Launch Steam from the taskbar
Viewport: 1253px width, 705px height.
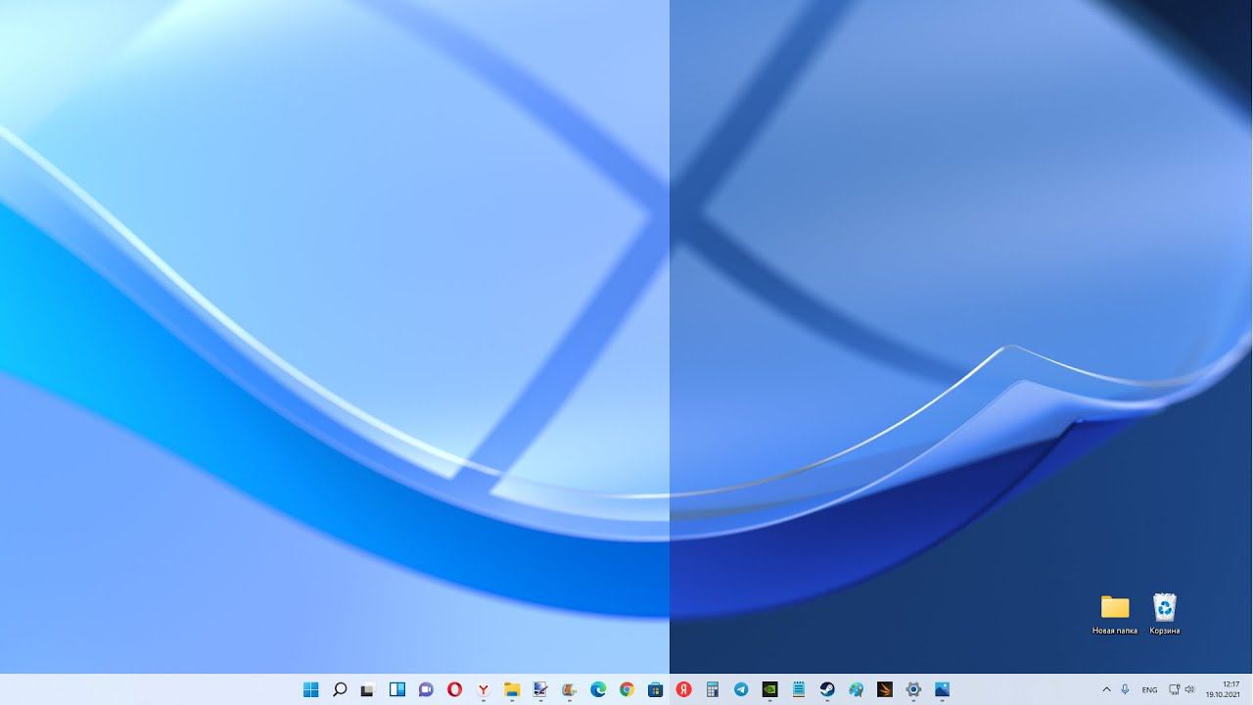click(x=827, y=689)
